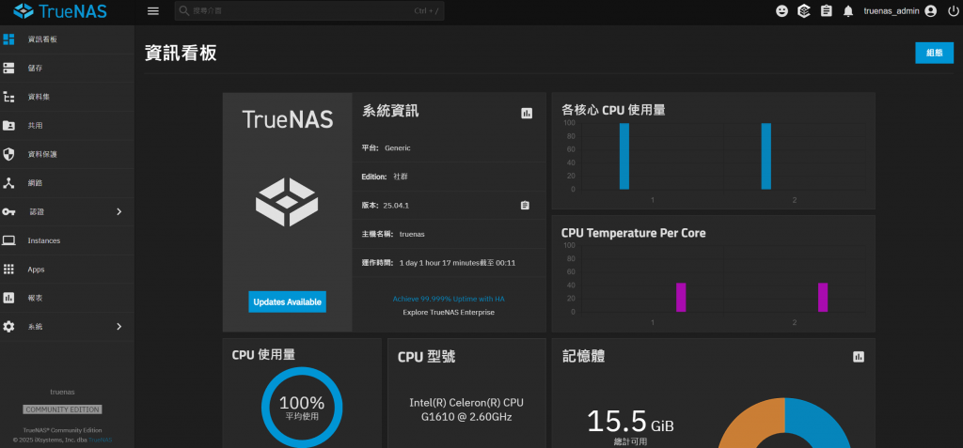Copy version 25.04.1 with clipboard icon
Viewport: 963px width, 448px height.
point(525,205)
